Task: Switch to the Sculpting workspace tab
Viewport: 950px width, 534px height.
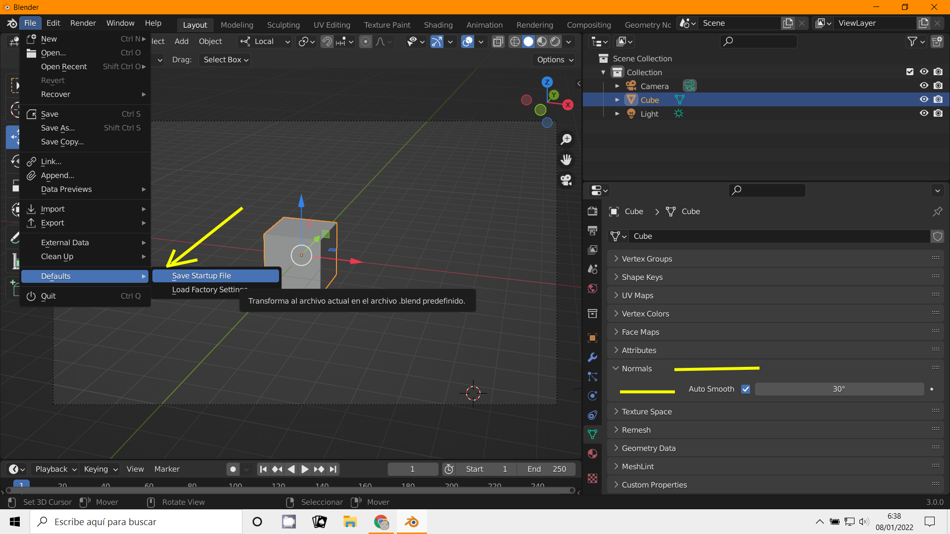Action: click(x=283, y=25)
